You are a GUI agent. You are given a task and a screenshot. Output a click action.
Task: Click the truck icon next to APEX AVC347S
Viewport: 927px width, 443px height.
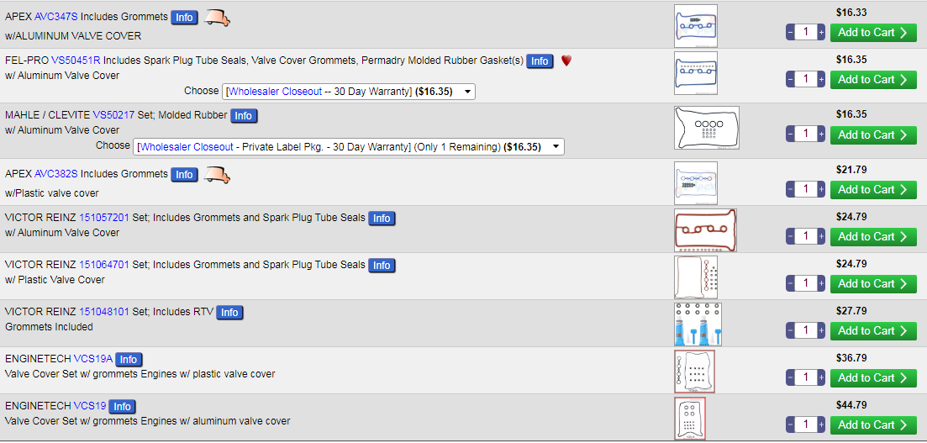coord(218,17)
